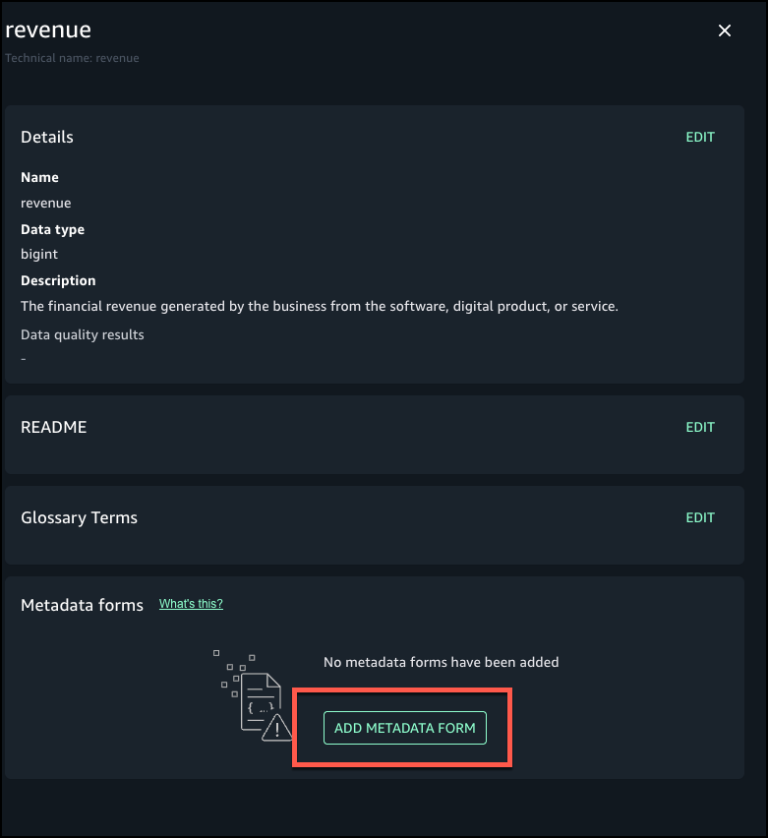768x838 pixels.
Task: Click the "Technical name: revenue" subtitle
Action: point(72,58)
